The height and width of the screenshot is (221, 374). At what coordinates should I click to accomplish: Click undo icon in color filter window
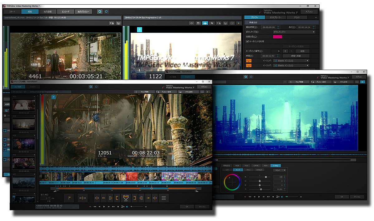246,77
